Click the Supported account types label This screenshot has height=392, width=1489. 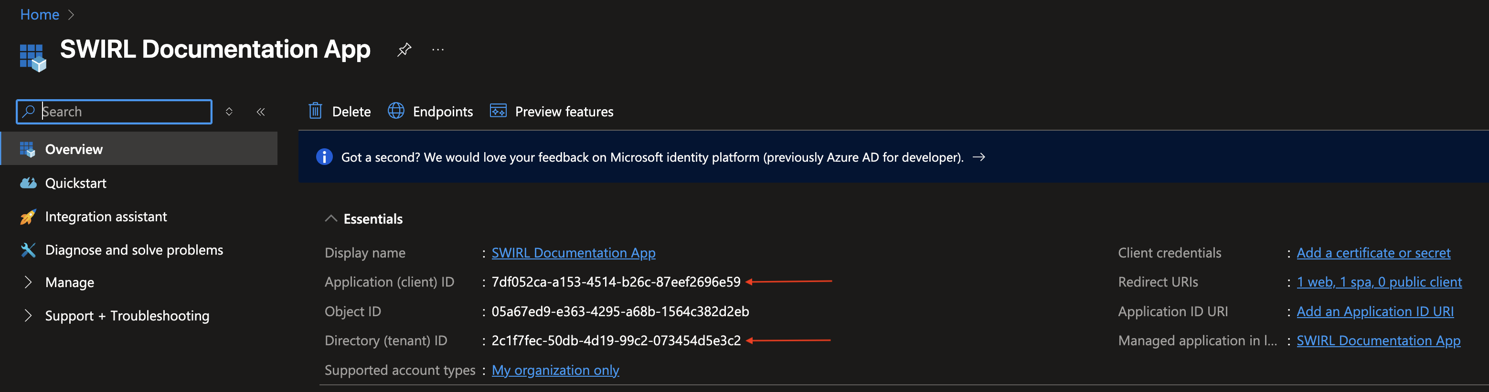pos(399,370)
